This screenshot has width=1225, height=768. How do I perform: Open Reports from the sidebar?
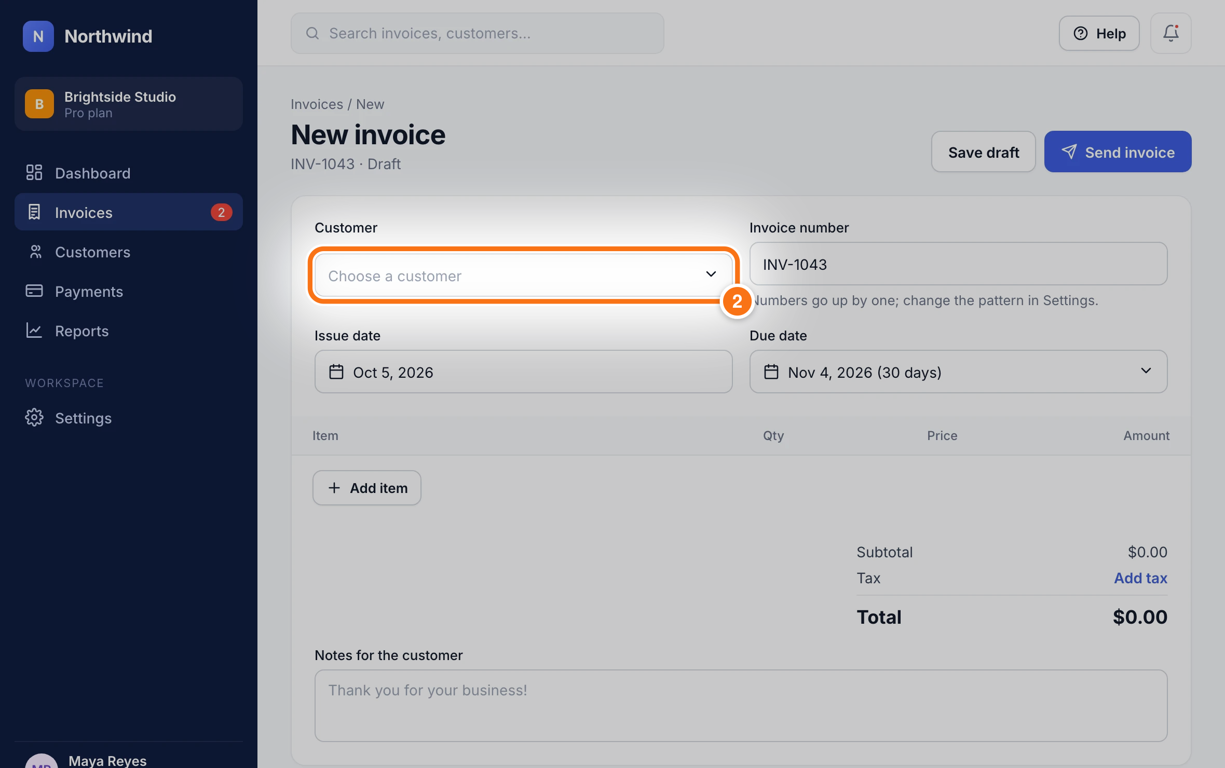point(129,331)
